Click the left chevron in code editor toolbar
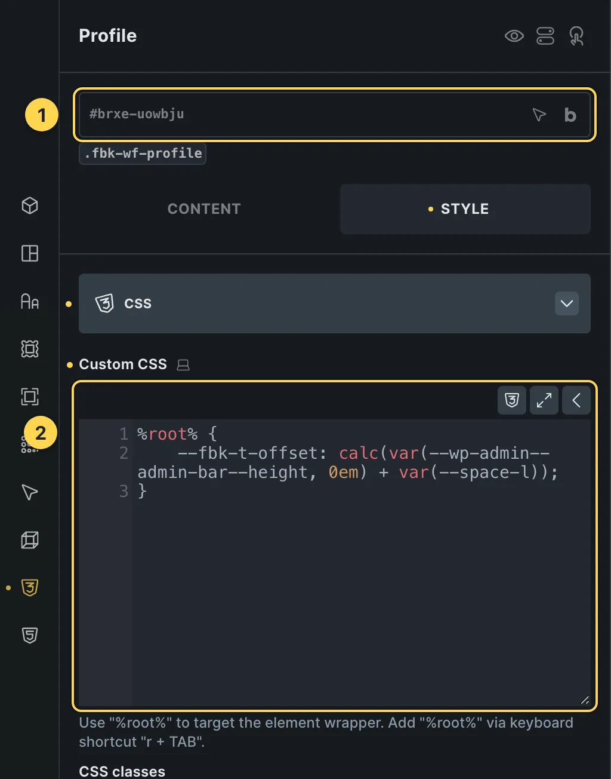This screenshot has width=611, height=779. [x=576, y=400]
